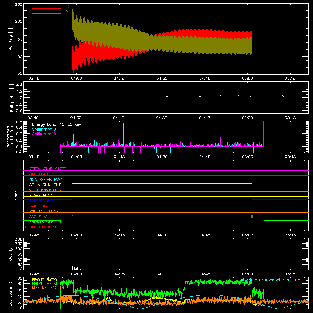Click the Pointing axis title
313x313 pixels.
(x=11, y=39)
